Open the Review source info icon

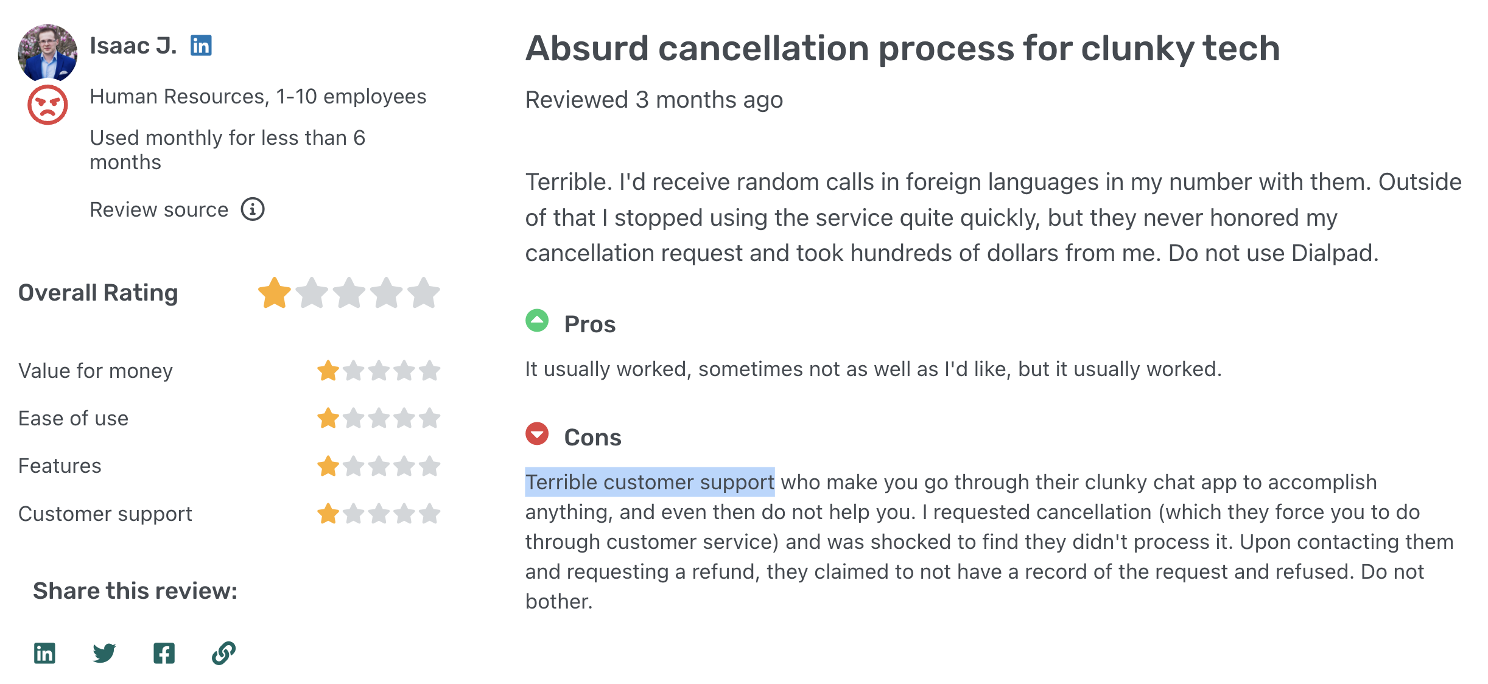pyautogui.click(x=253, y=209)
